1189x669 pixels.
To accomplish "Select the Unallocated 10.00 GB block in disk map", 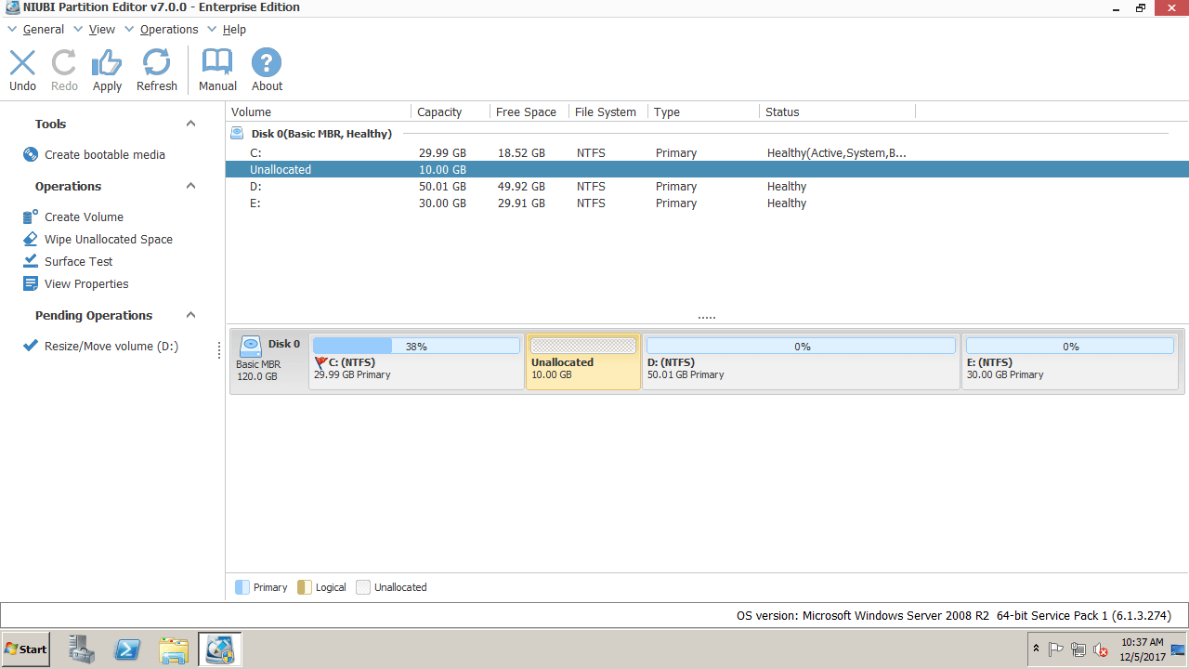I will (583, 361).
